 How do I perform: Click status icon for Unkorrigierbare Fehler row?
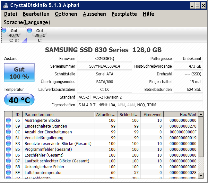(8, 167)
